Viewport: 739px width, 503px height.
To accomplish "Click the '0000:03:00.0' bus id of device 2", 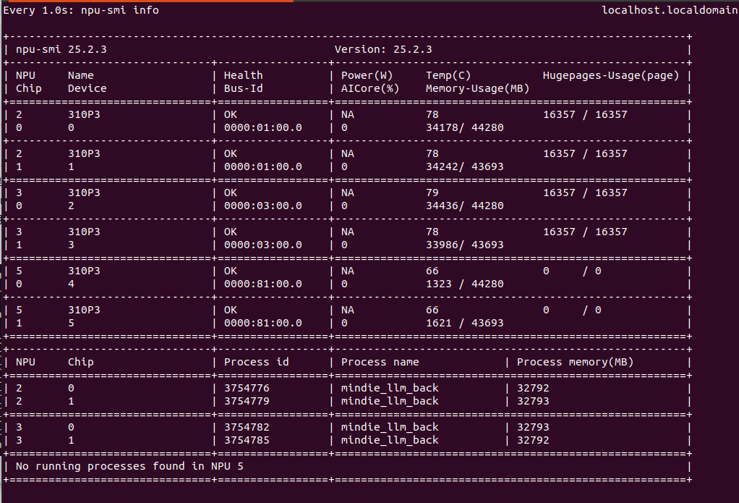I will [x=263, y=206].
